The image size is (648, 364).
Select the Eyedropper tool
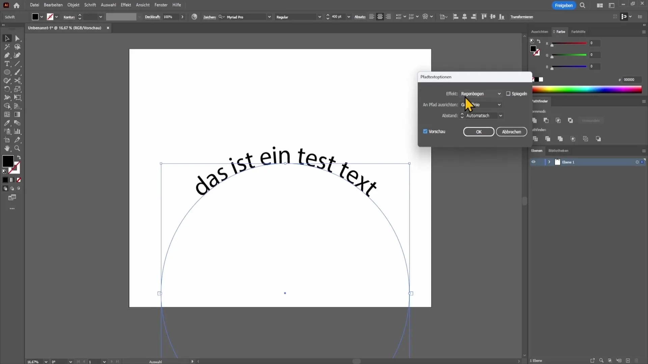7,123
